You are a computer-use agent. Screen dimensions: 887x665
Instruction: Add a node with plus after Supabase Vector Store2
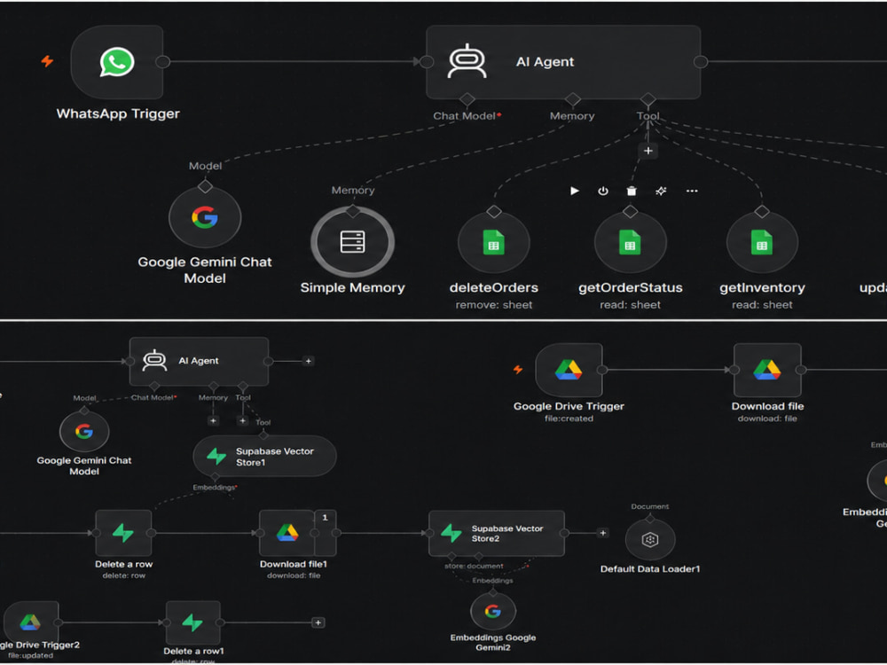[603, 533]
